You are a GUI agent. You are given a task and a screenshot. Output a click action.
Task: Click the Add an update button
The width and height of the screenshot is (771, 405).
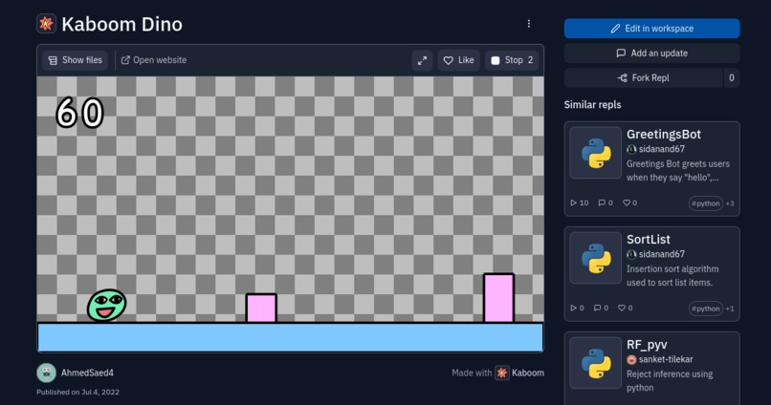(651, 53)
